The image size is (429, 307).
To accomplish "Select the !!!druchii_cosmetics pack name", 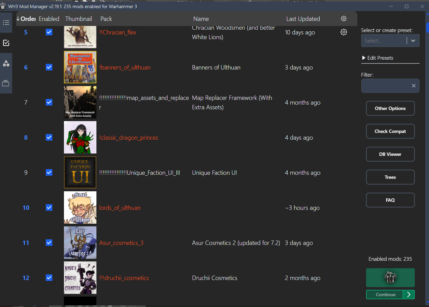I will click(124, 278).
